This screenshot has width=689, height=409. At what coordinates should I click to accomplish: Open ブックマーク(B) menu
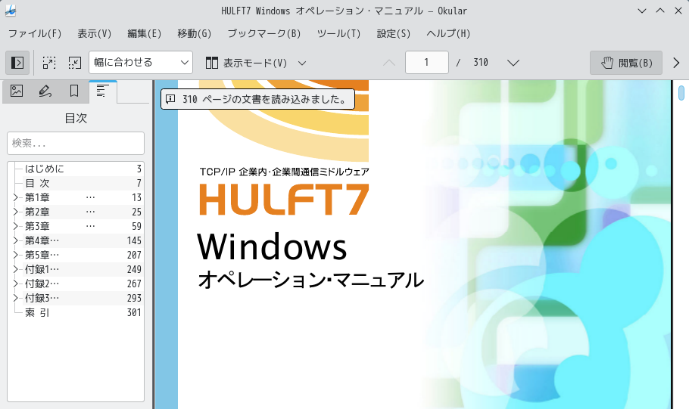tap(264, 33)
